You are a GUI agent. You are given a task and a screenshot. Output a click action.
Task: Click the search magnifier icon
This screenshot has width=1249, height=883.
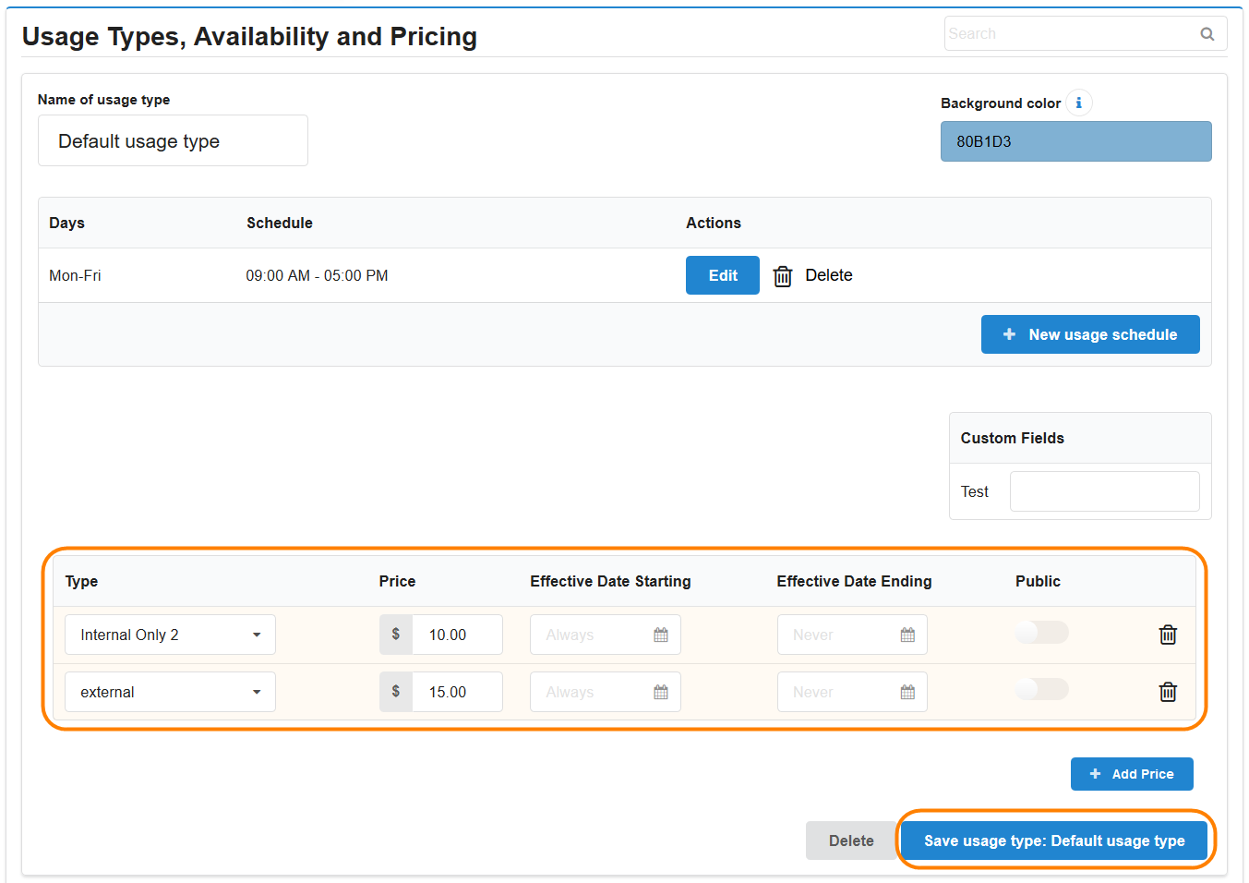click(1207, 34)
